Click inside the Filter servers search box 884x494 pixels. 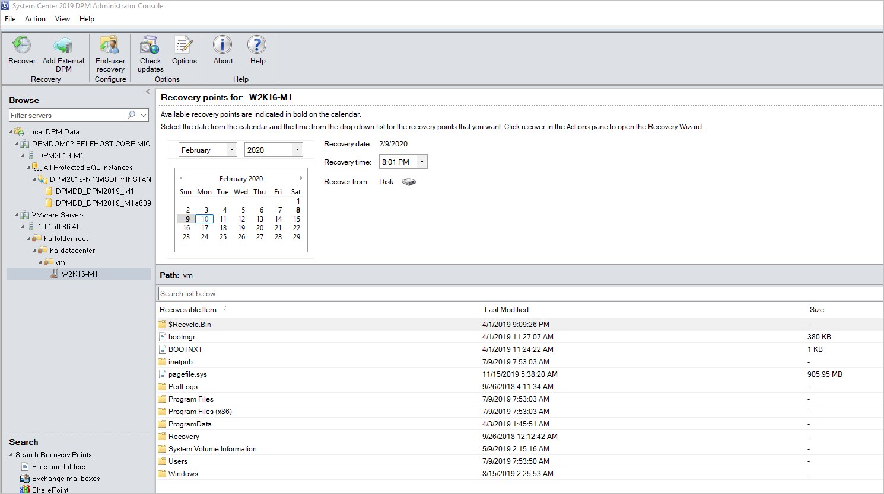(x=71, y=115)
